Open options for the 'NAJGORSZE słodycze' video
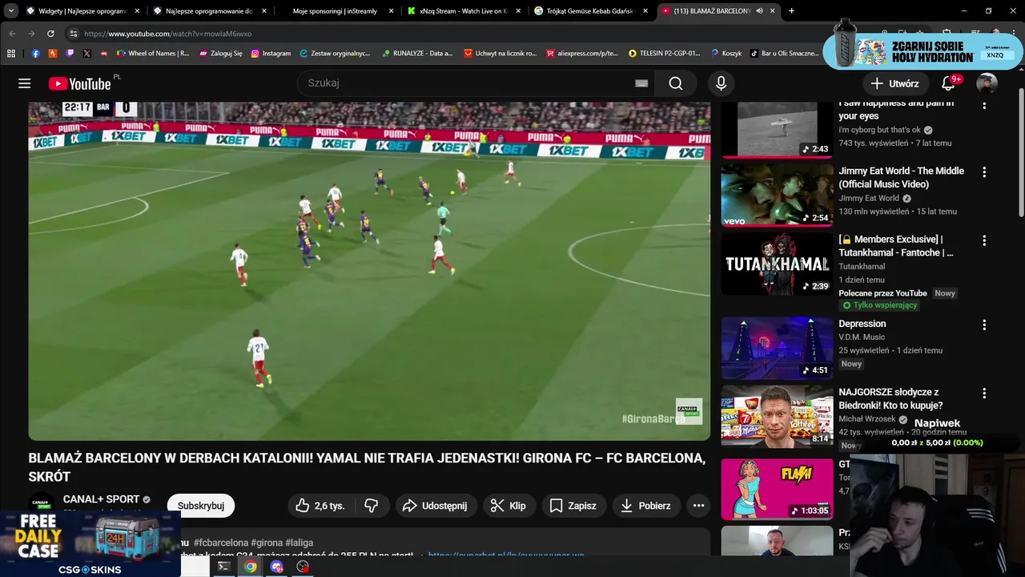The image size is (1025, 577). point(984,393)
